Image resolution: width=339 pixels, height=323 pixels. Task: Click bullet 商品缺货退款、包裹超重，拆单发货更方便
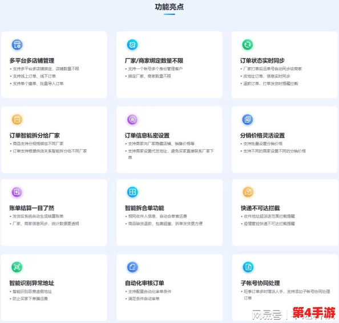pyautogui.click(x=165, y=223)
